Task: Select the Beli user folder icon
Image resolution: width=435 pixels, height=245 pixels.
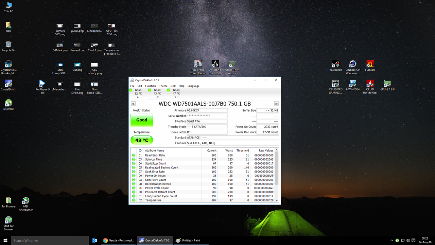Action: tap(8, 27)
